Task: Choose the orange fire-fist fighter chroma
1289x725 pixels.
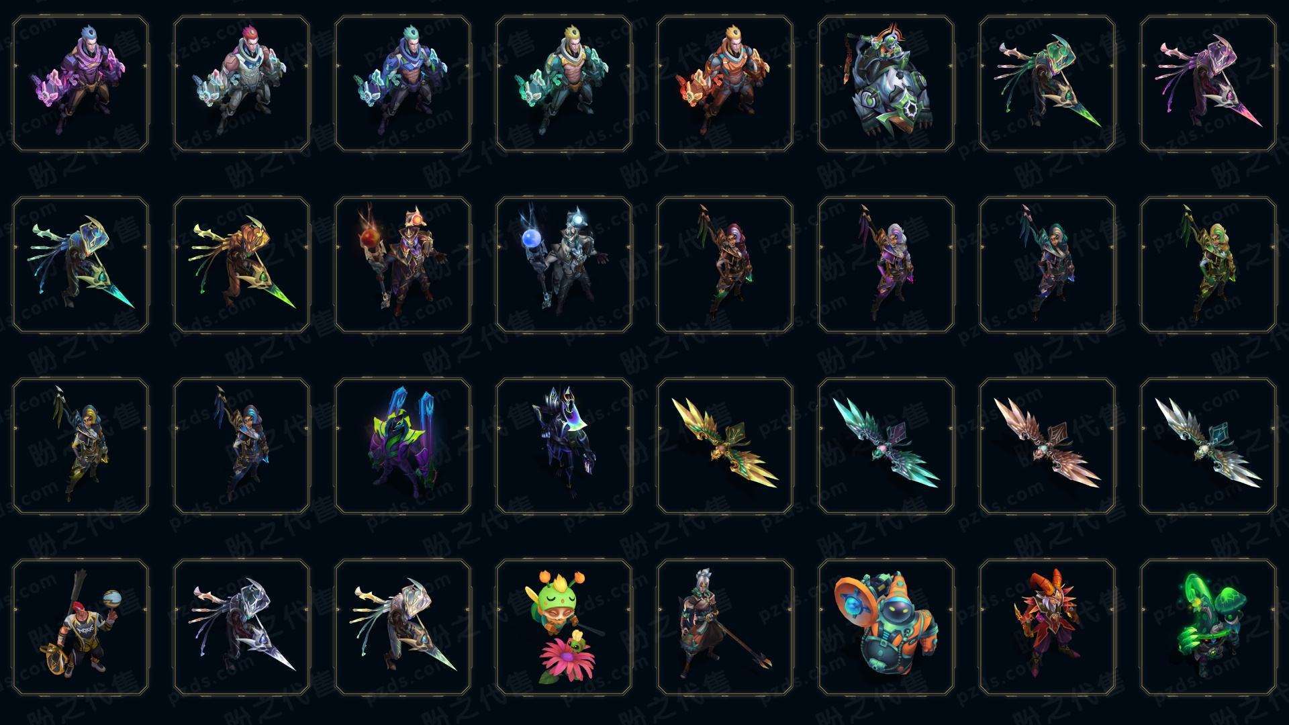Action: click(x=725, y=84)
